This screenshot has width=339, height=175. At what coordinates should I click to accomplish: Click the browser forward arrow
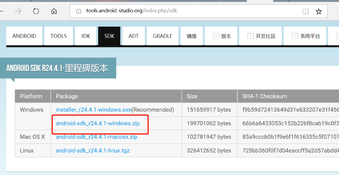18,11
